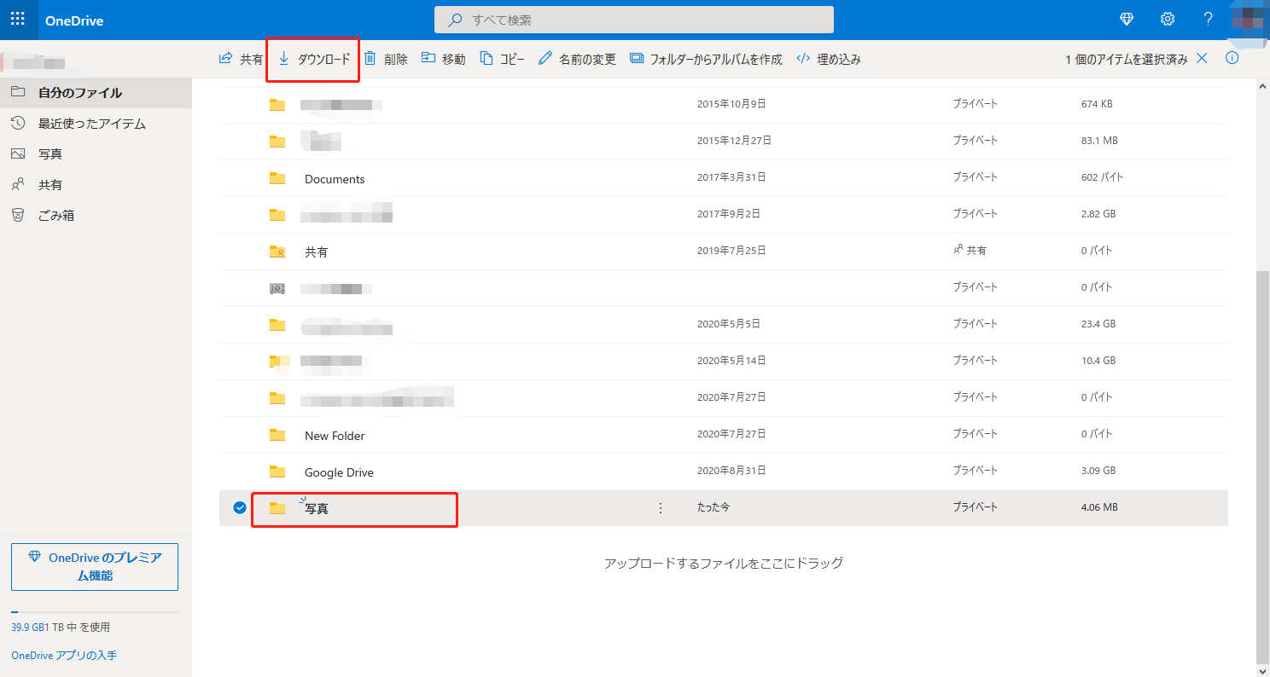Uncheck the selected 写真 folder checkmark
This screenshot has width=1270, height=677.
(240, 507)
